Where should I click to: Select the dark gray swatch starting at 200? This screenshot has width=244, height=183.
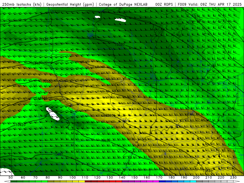coord(199,181)
